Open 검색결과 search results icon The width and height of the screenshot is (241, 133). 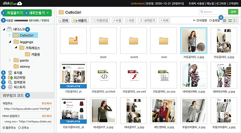pyautogui.click(x=10, y=82)
